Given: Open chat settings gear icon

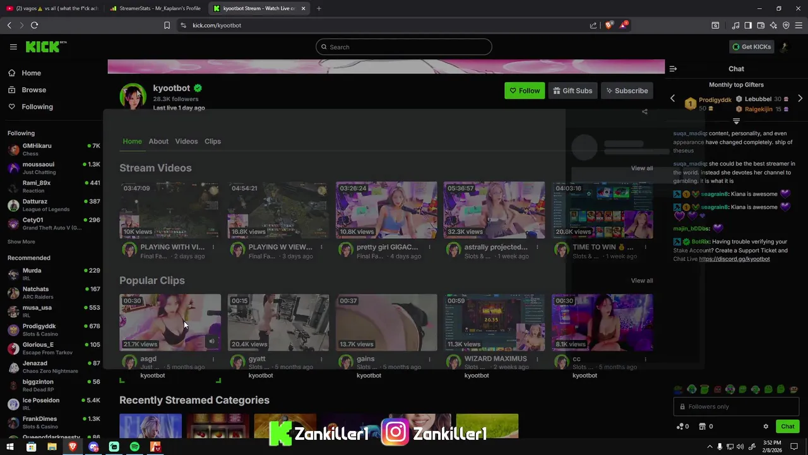Looking at the screenshot, I should coord(766,427).
